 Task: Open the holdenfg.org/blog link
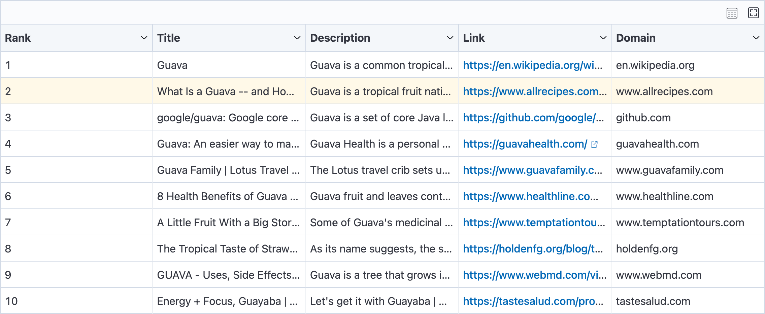[533, 249]
